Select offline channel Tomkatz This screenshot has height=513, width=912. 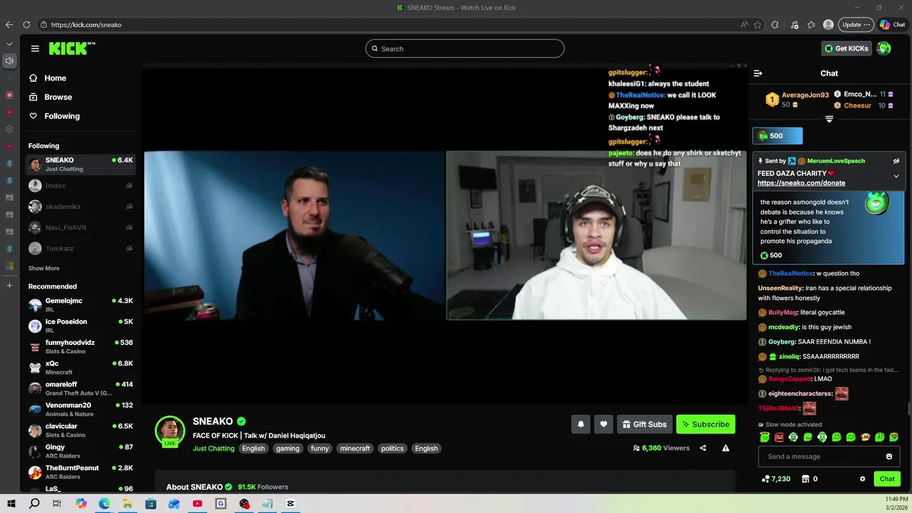81,248
